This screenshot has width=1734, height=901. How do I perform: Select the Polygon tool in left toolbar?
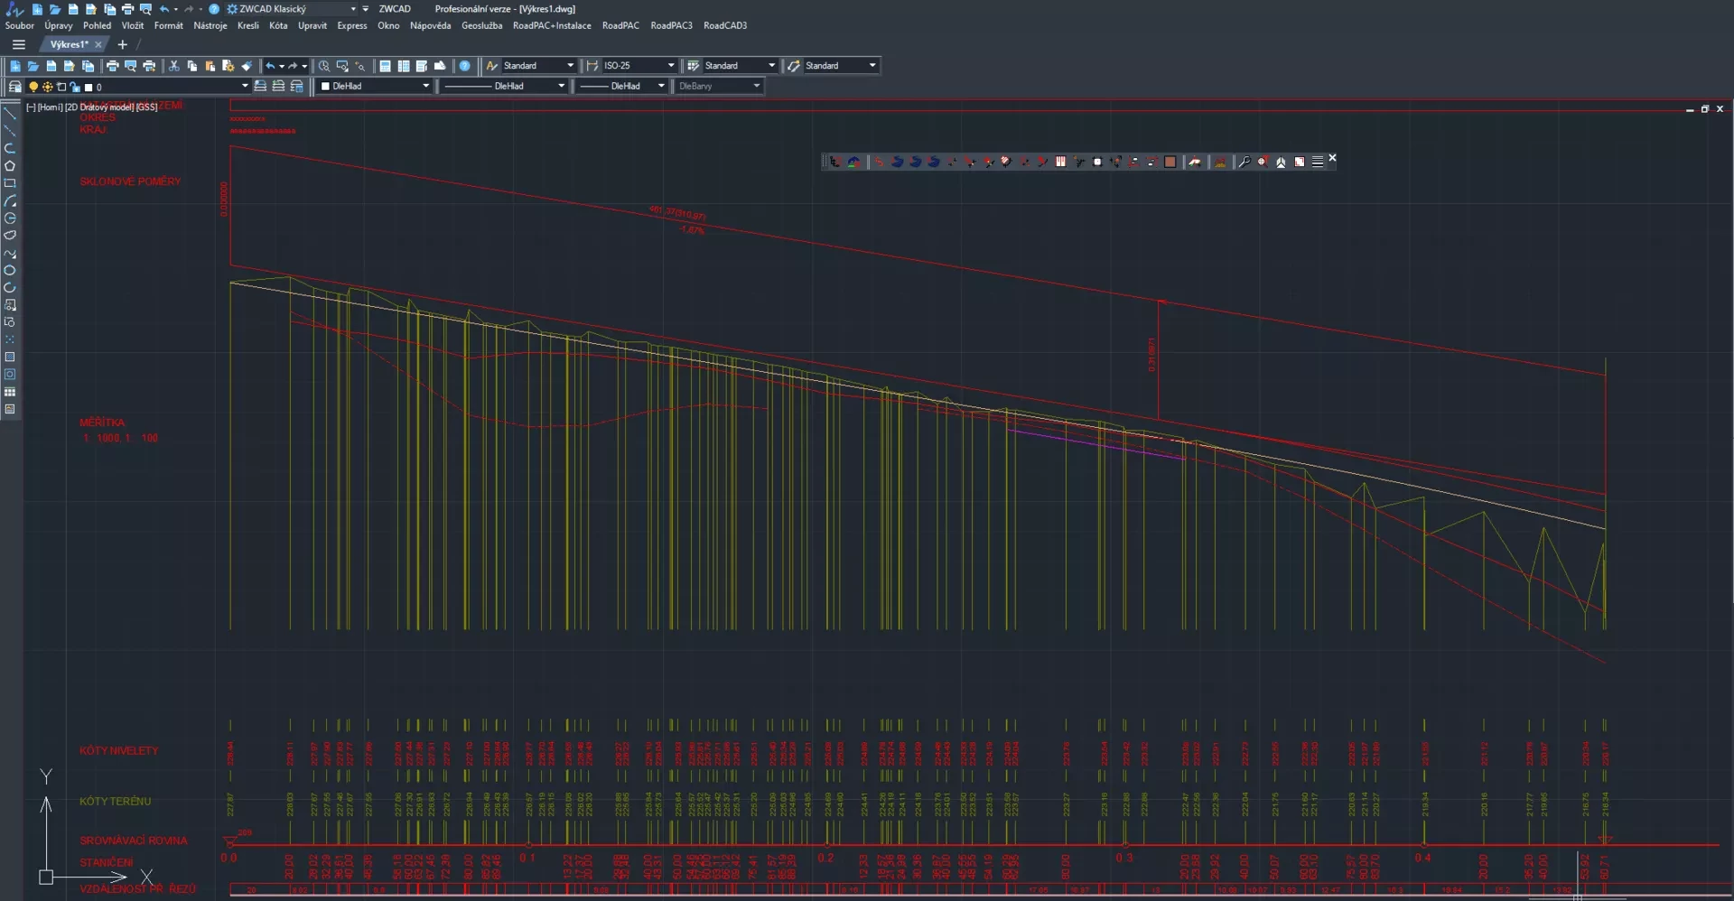click(x=10, y=166)
